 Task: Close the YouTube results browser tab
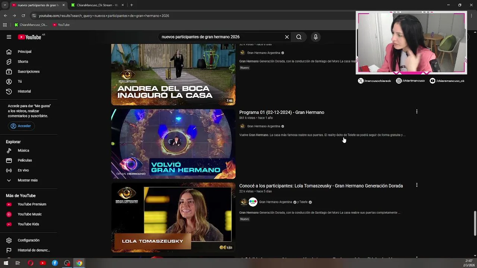coord(63,5)
